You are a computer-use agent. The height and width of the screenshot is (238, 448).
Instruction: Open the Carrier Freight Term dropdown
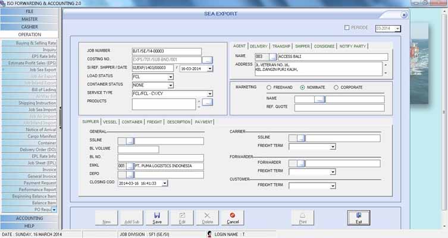(x=333, y=146)
